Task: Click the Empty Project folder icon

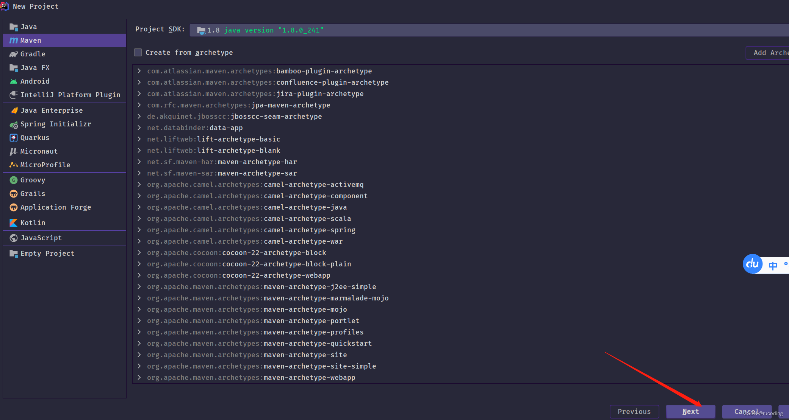Action: [x=14, y=254]
